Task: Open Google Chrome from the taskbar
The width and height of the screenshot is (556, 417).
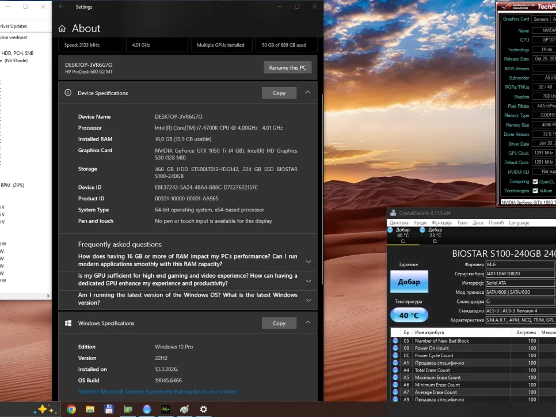Action: coord(71,410)
